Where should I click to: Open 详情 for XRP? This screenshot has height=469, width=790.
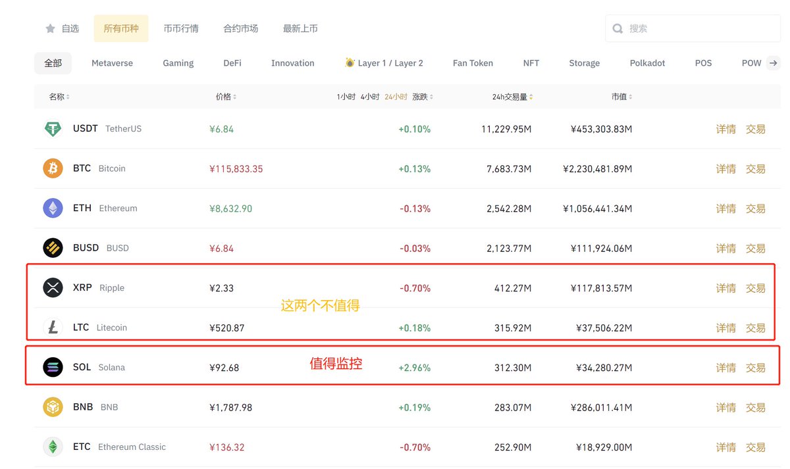click(x=726, y=288)
